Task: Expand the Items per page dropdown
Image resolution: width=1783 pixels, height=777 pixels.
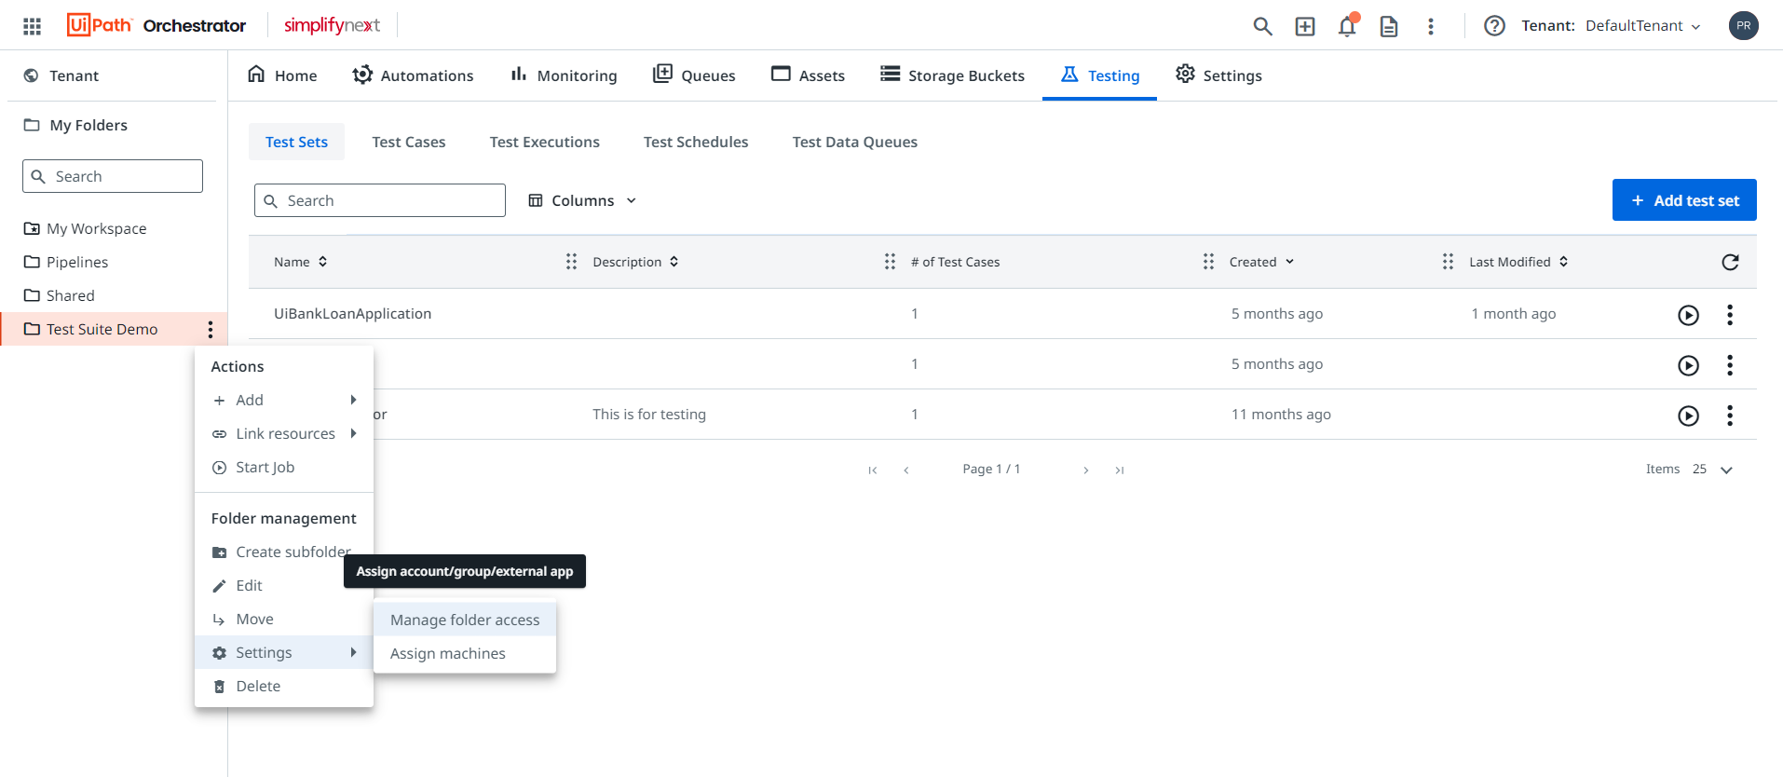Action: click(x=1712, y=470)
